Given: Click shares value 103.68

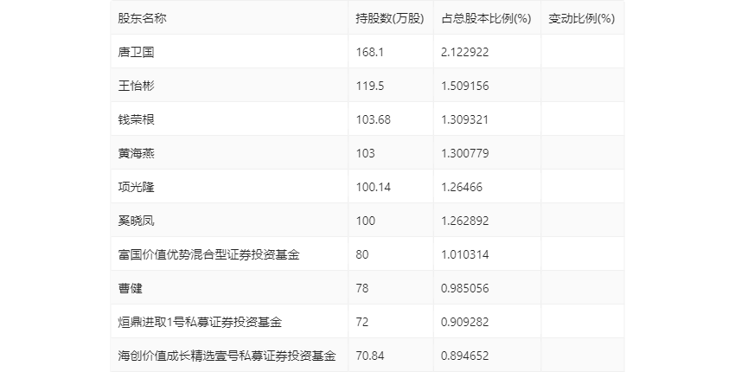Looking at the screenshot, I should point(374,119).
